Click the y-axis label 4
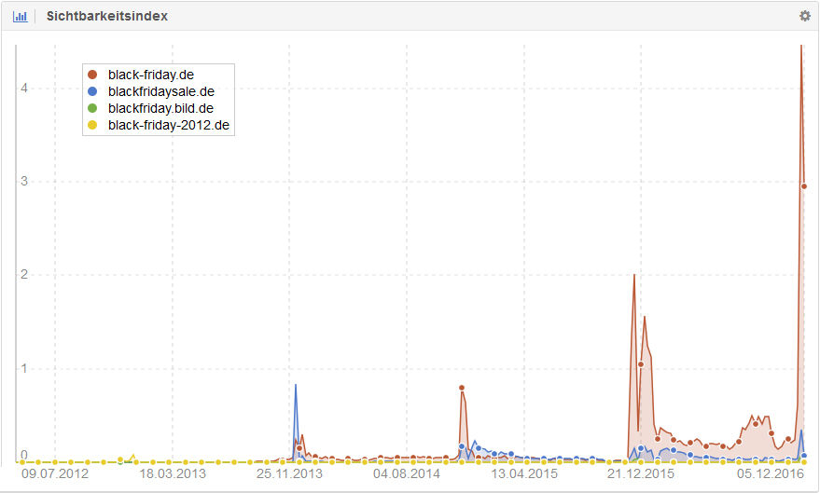The image size is (820, 493). tap(24, 88)
